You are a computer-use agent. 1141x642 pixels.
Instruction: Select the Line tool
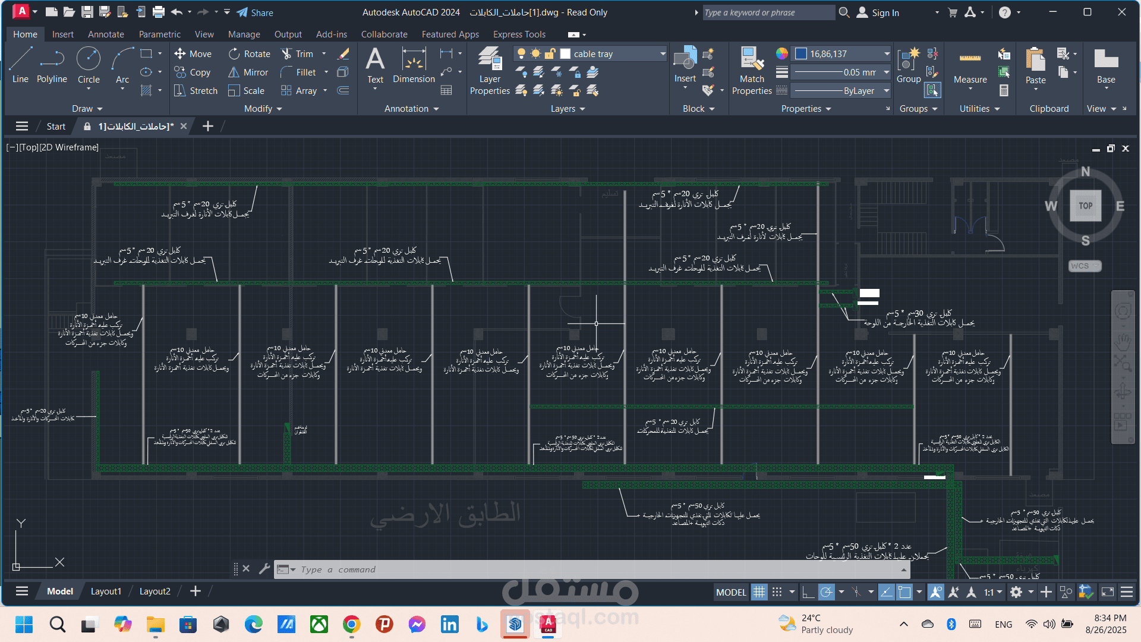click(x=20, y=65)
